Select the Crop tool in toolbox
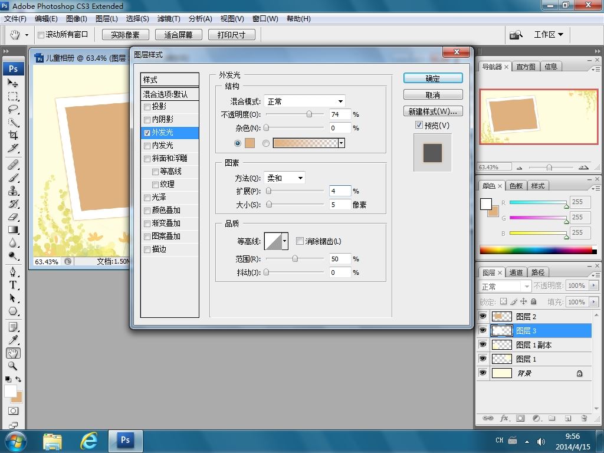The image size is (604, 453). (13, 135)
